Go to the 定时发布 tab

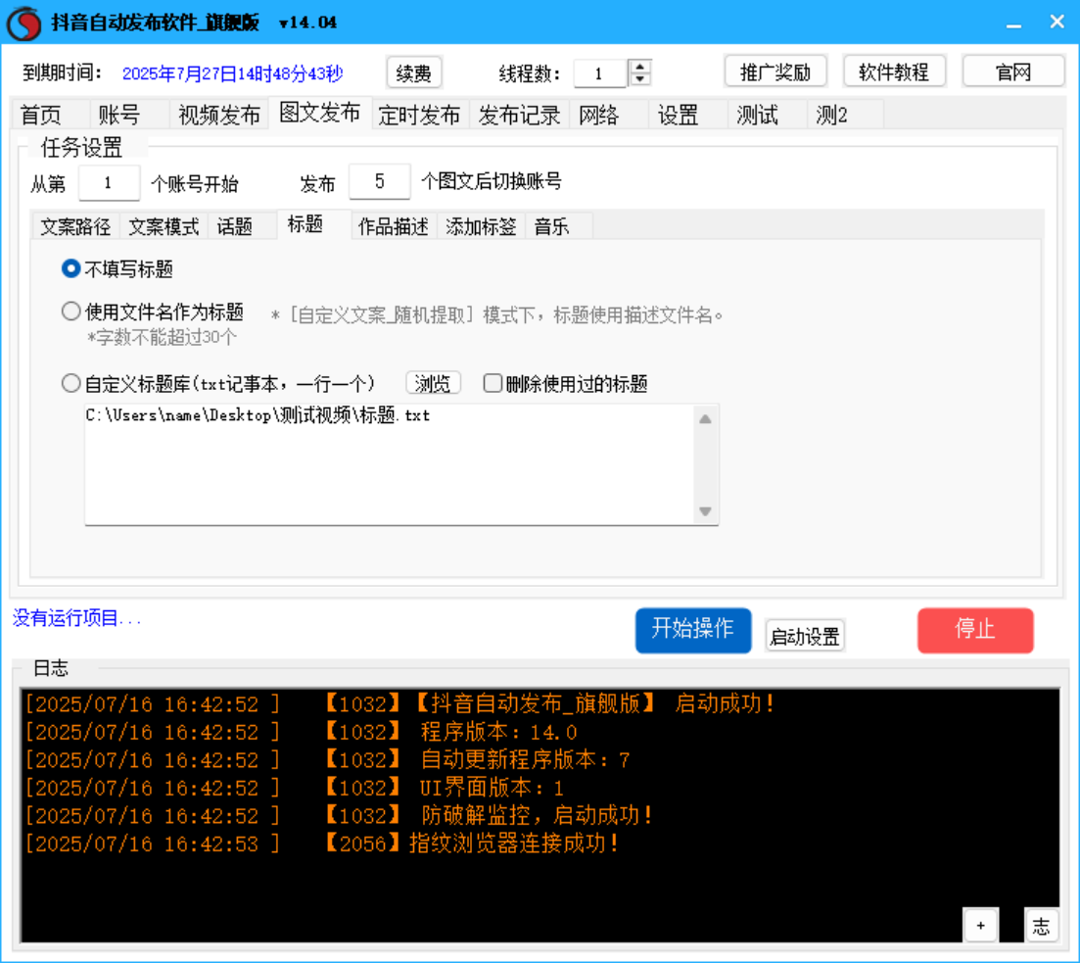pyautogui.click(x=419, y=115)
